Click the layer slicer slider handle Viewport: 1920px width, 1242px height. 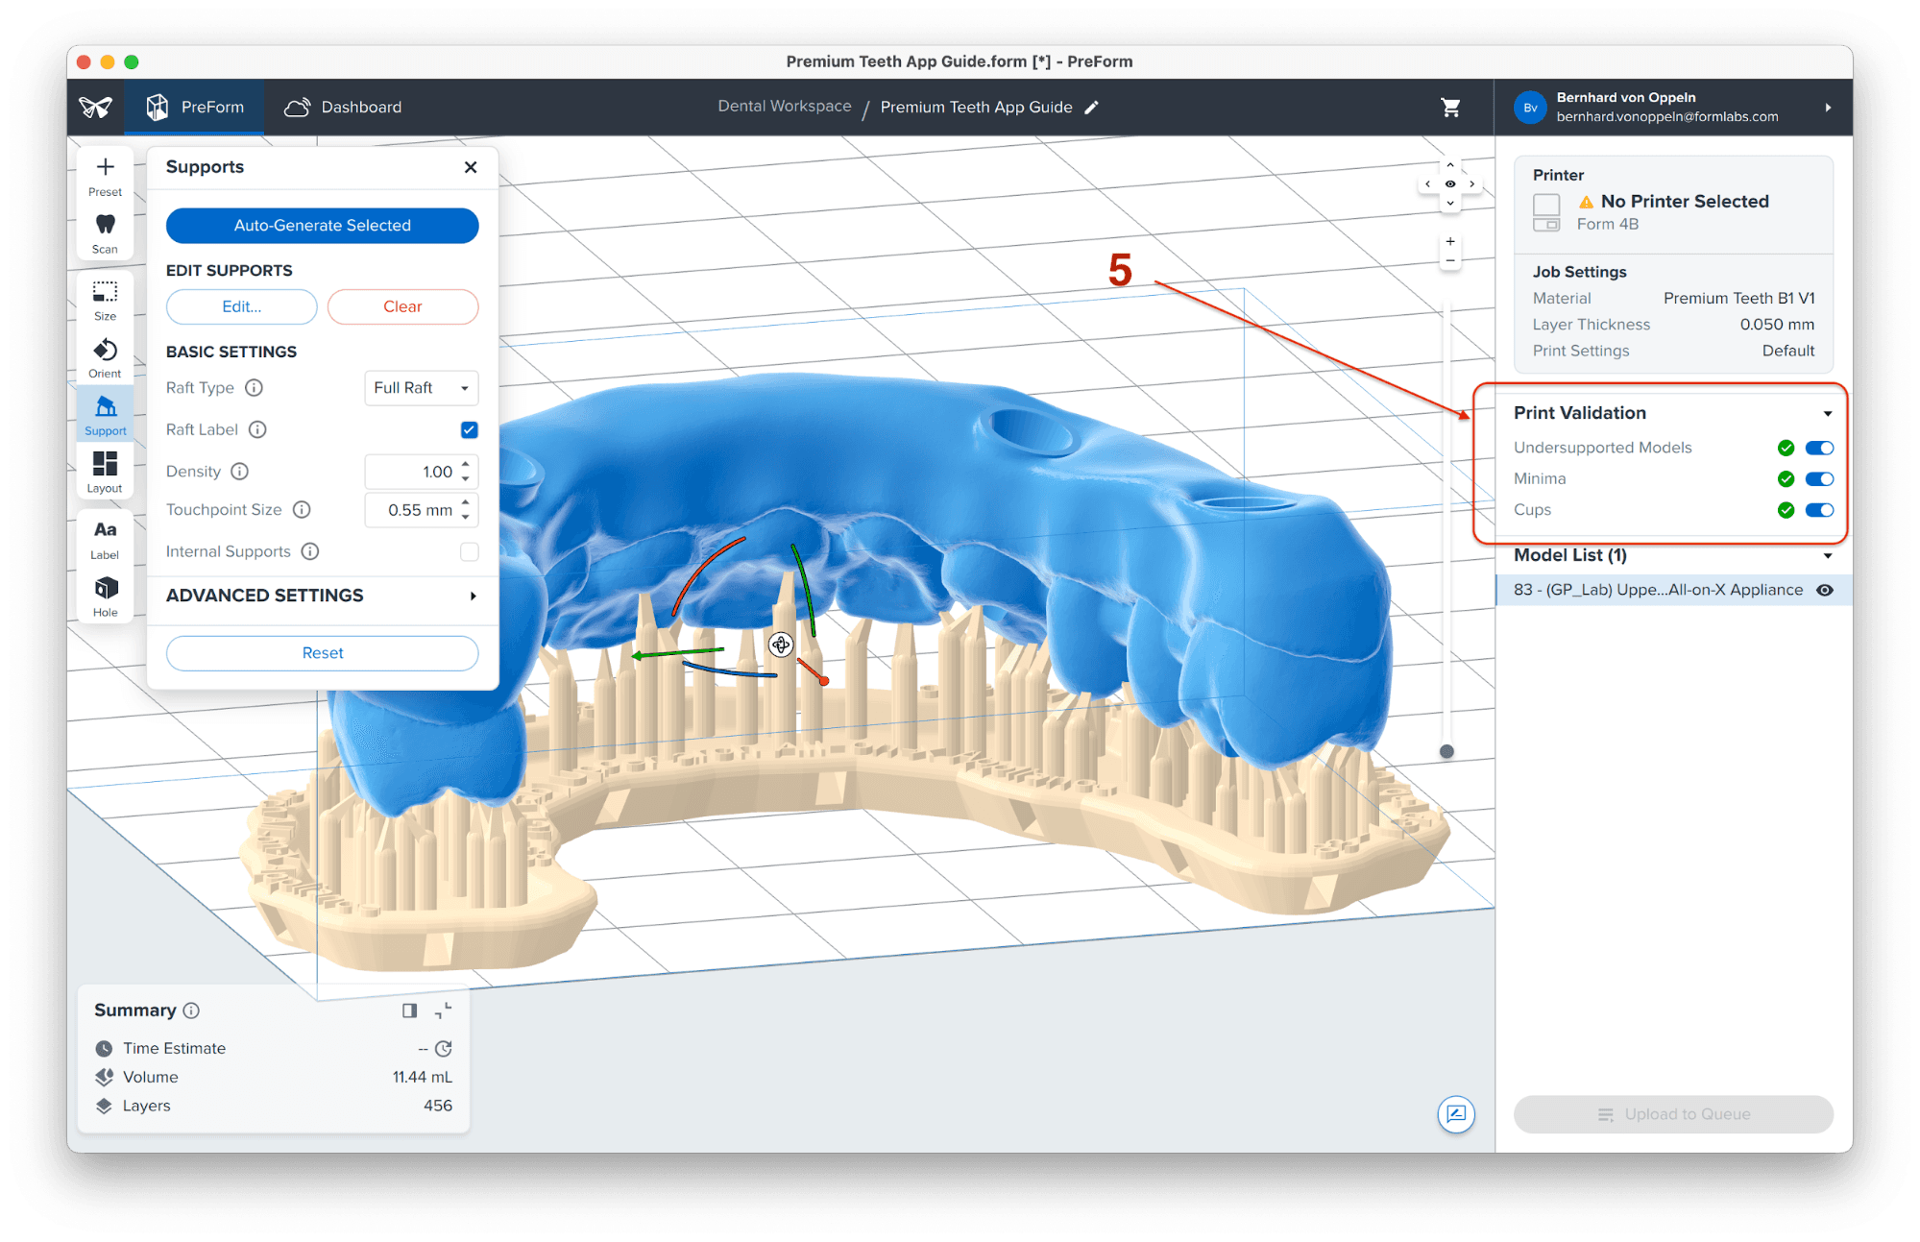point(1446,751)
